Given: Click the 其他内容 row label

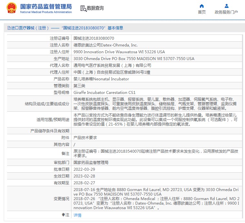Looking at the screenshot, I should (61, 145).
